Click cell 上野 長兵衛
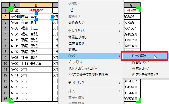 (x=36, y=63)
